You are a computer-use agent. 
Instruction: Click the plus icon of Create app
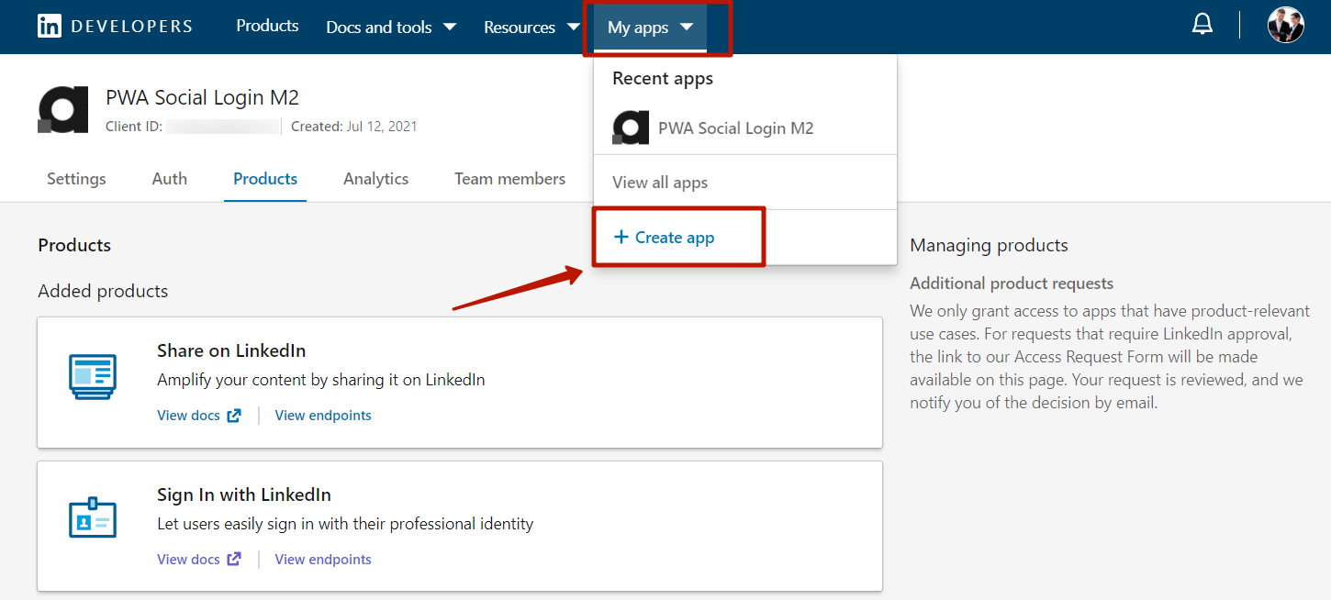(x=621, y=237)
